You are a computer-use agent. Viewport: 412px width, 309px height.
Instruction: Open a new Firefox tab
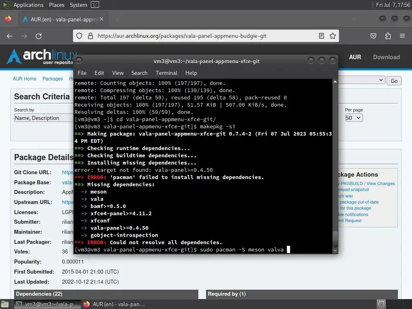click(x=117, y=19)
